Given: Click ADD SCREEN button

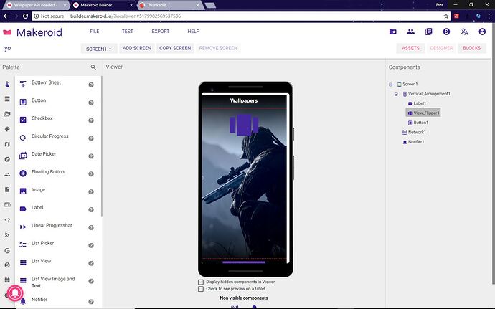Looking at the screenshot, I should click(137, 48).
